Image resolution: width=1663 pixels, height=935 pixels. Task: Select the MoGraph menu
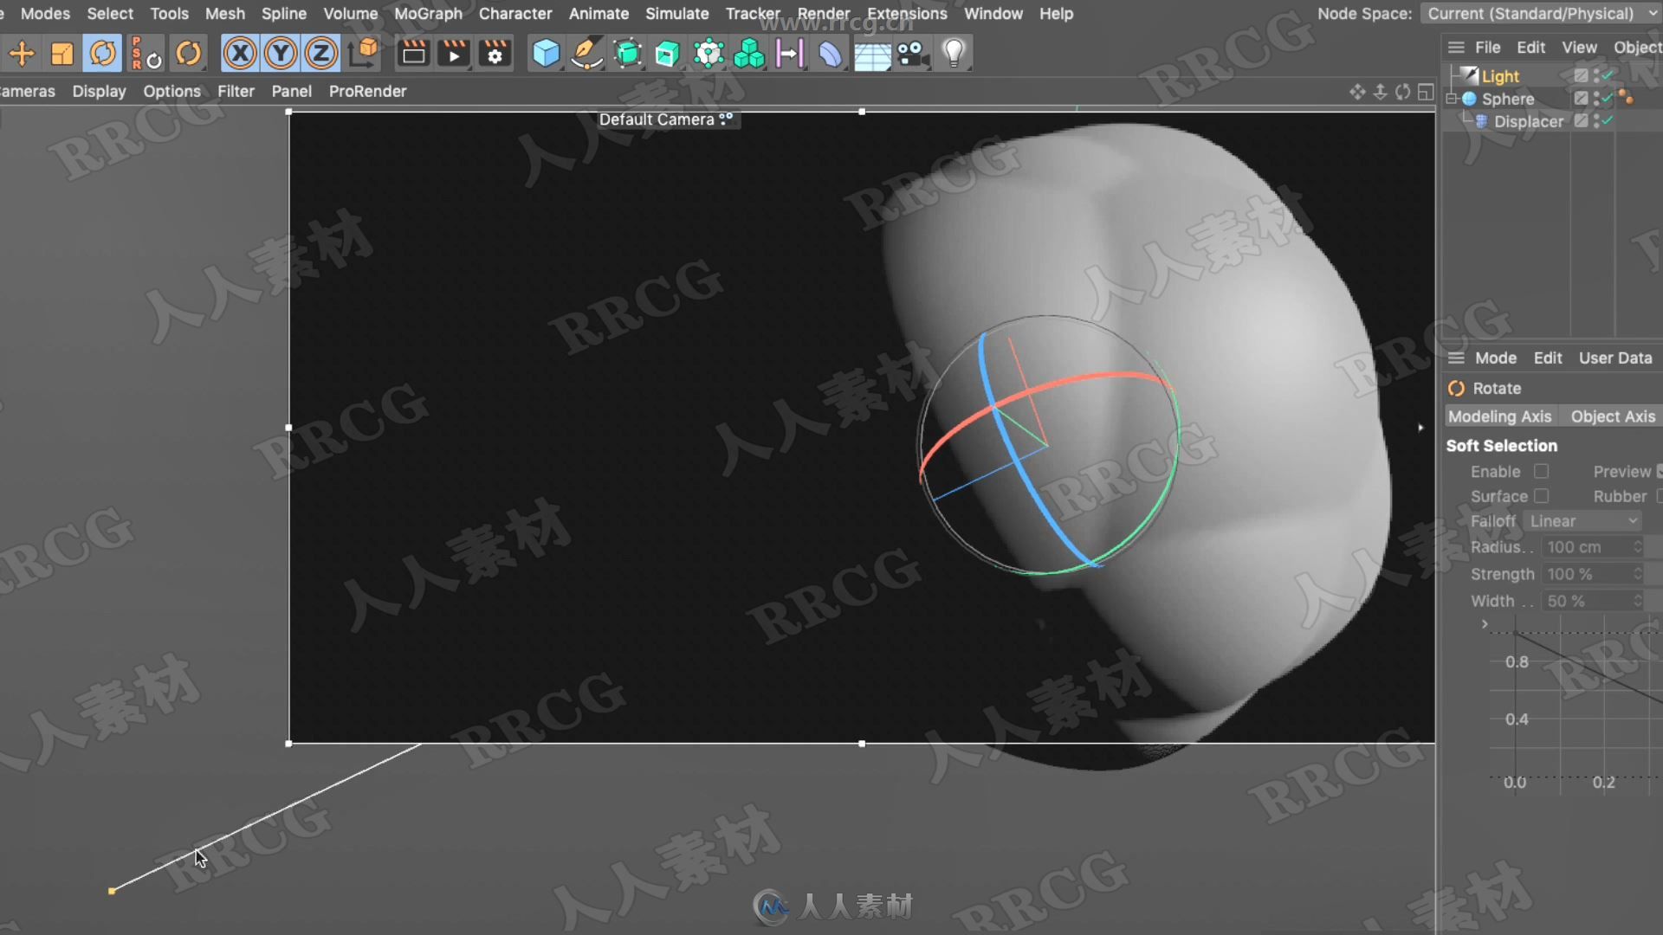(x=426, y=13)
